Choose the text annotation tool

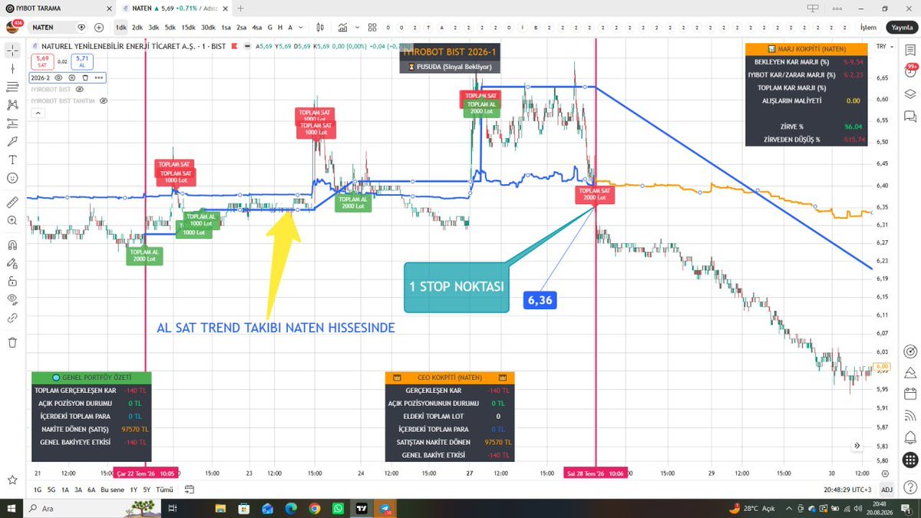click(12, 160)
